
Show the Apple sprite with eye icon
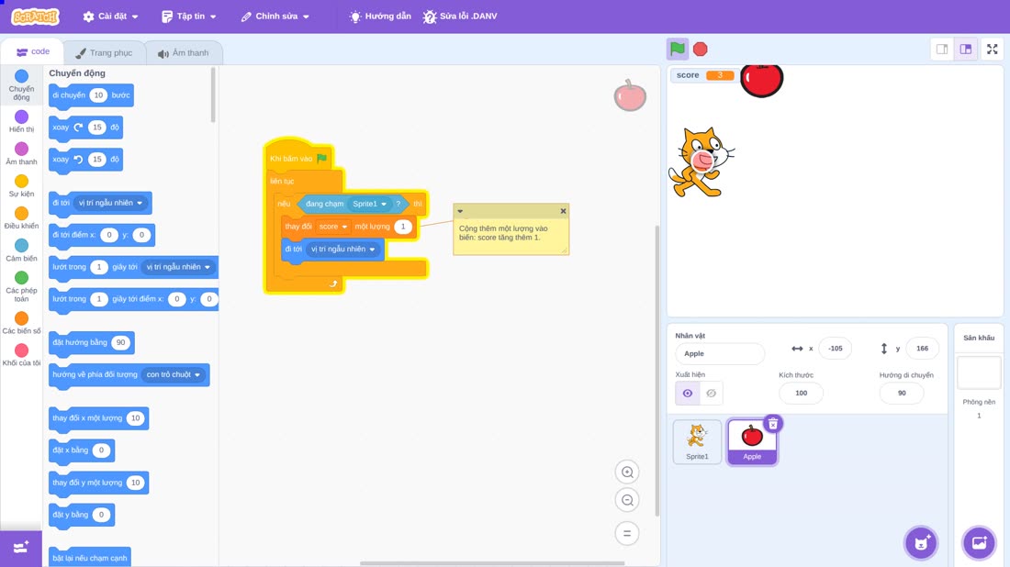[688, 394]
